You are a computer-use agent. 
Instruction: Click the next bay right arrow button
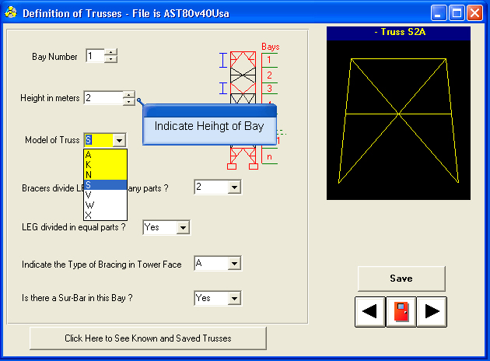(x=432, y=312)
